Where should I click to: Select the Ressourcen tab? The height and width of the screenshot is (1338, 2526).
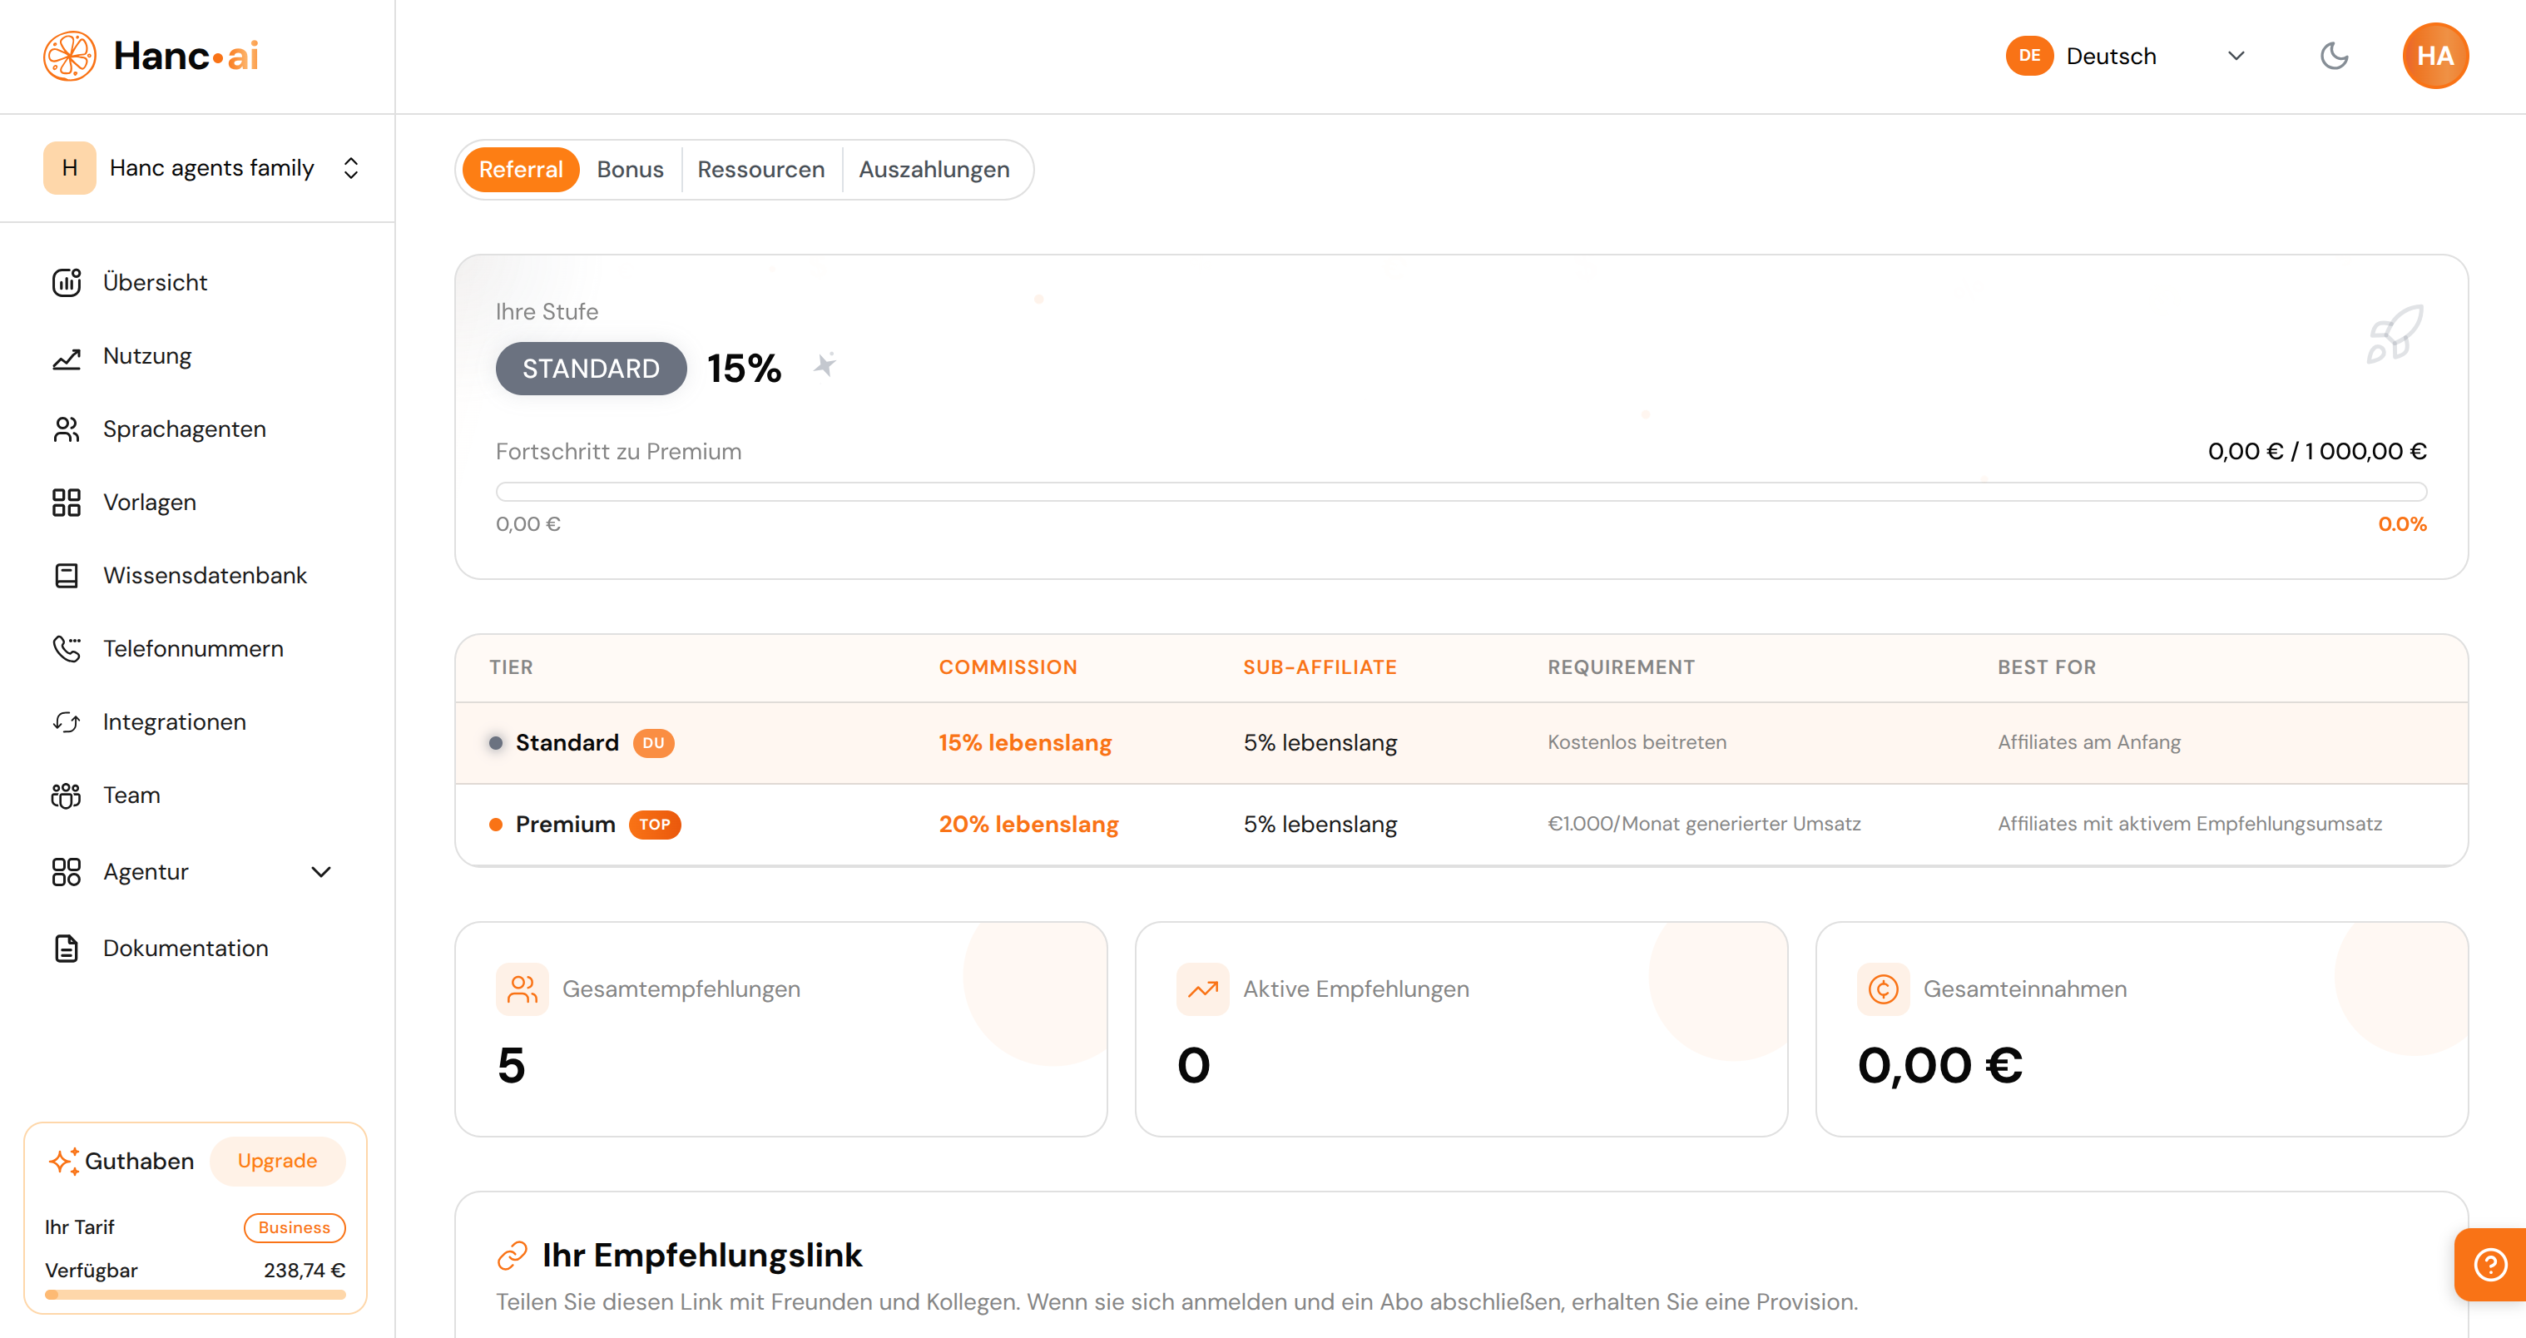point(761,170)
